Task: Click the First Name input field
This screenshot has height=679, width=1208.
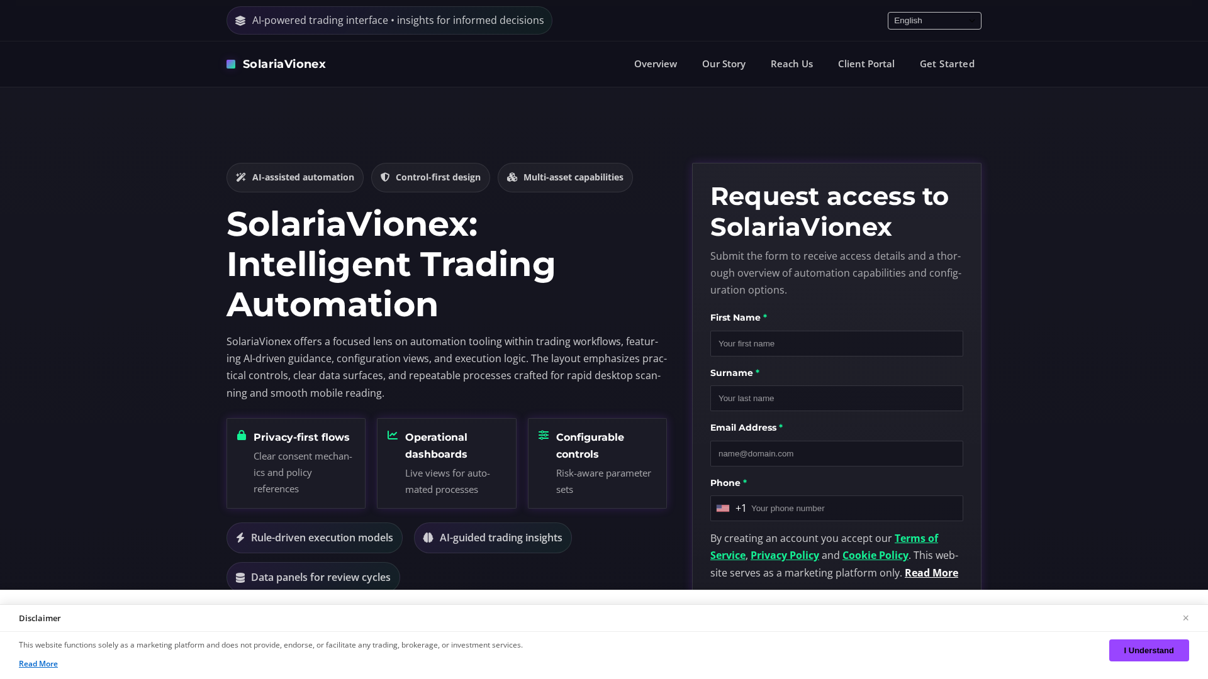Action: [836, 343]
